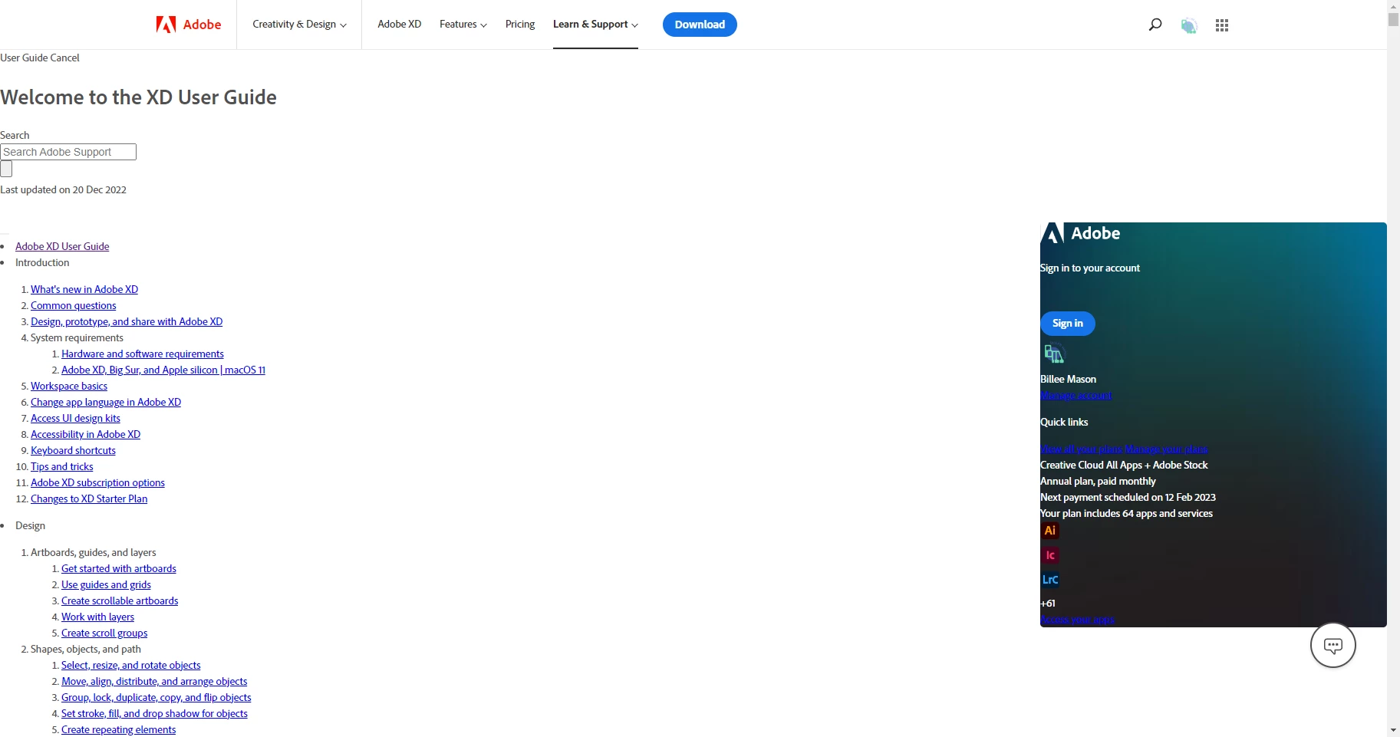This screenshot has height=737, width=1400.
Task: Click the 'Introduction' section heading
Action: 42,262
